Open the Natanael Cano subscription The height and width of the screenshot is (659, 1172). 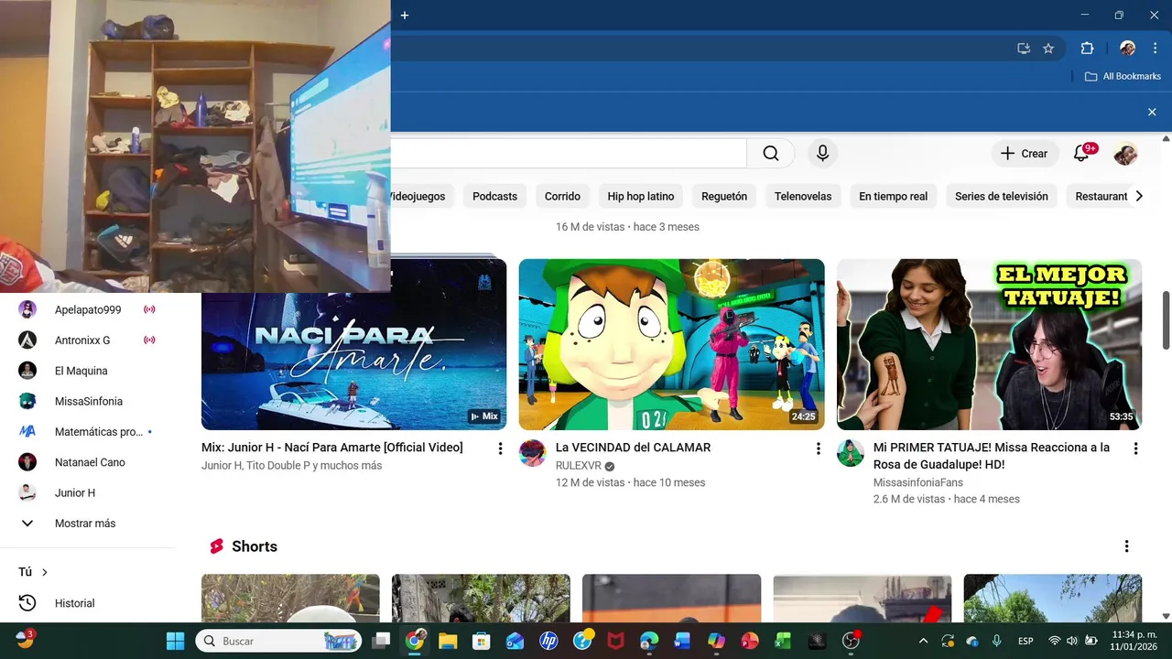point(88,462)
